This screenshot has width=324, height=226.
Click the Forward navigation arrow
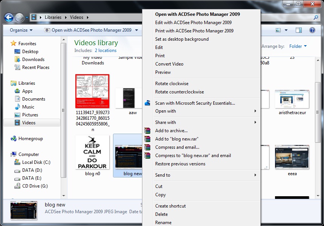pos(20,18)
